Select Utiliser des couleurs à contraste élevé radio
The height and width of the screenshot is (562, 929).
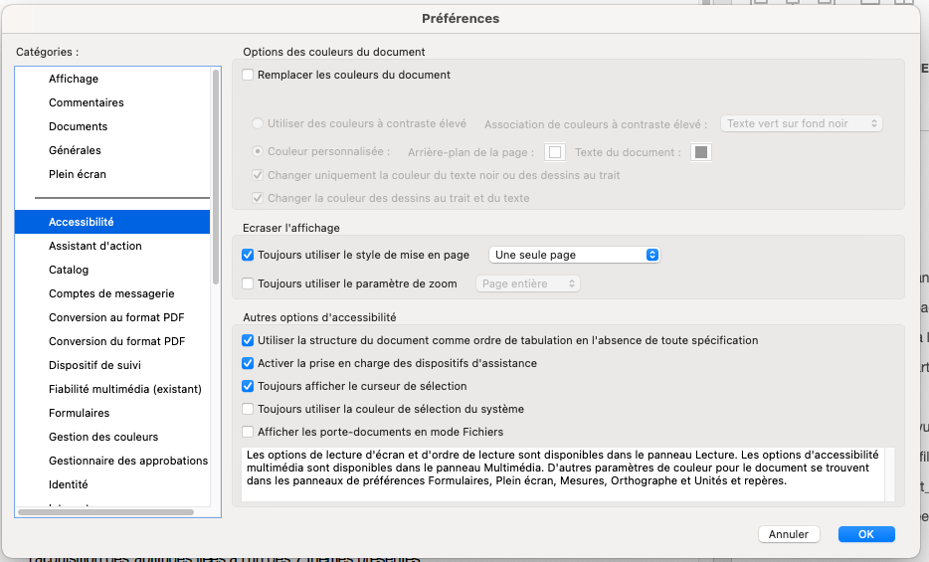(258, 123)
